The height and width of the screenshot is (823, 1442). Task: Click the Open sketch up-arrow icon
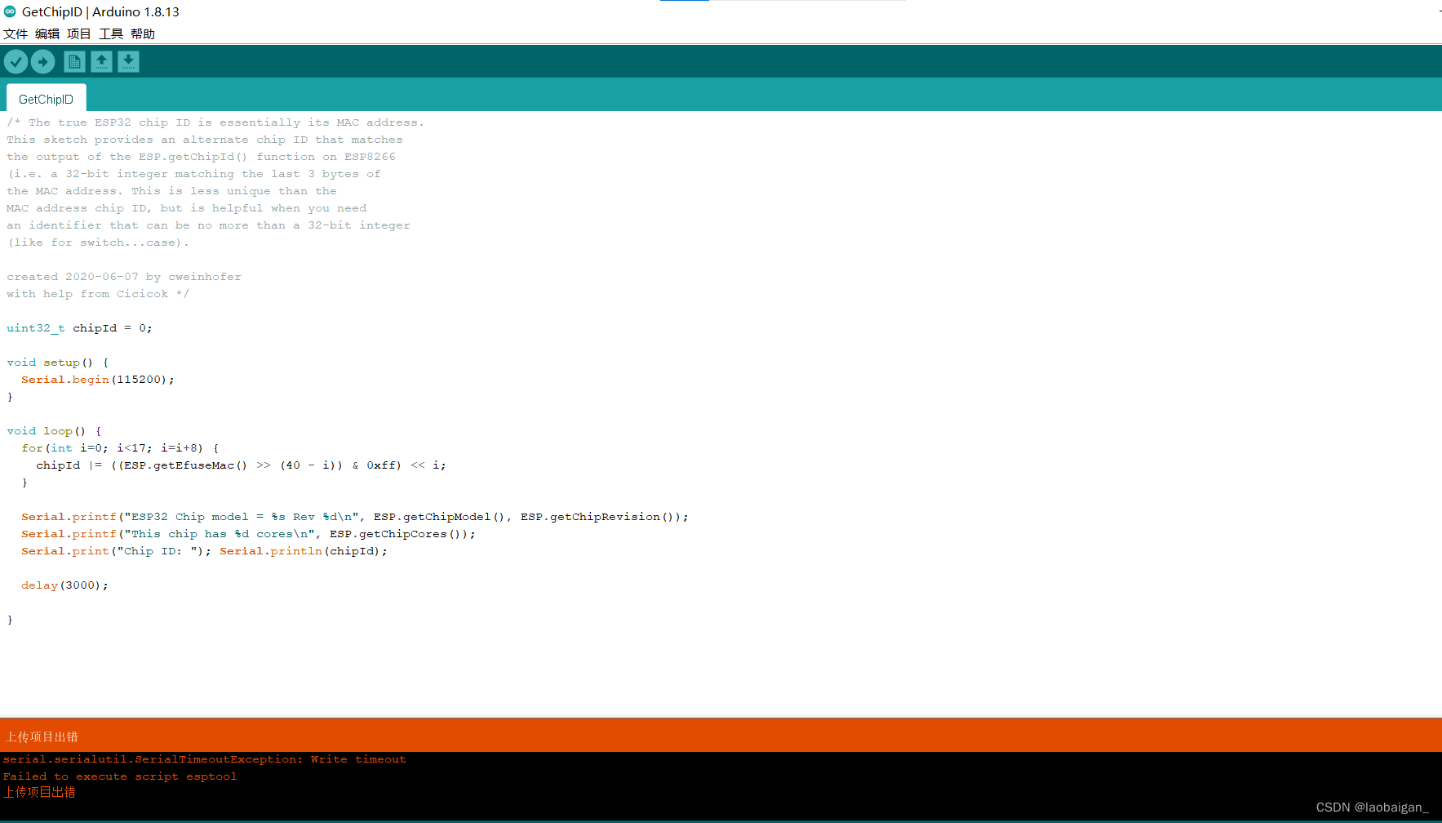[x=101, y=61]
